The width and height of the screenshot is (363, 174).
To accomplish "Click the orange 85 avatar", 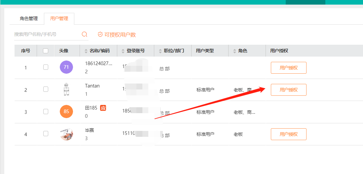I will [66, 112].
